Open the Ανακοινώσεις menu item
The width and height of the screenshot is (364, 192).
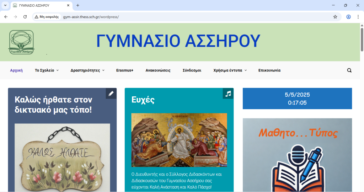click(x=158, y=70)
